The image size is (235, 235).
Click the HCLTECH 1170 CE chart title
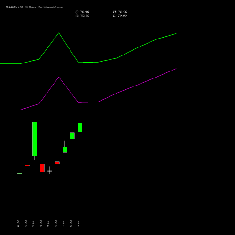(34, 7)
